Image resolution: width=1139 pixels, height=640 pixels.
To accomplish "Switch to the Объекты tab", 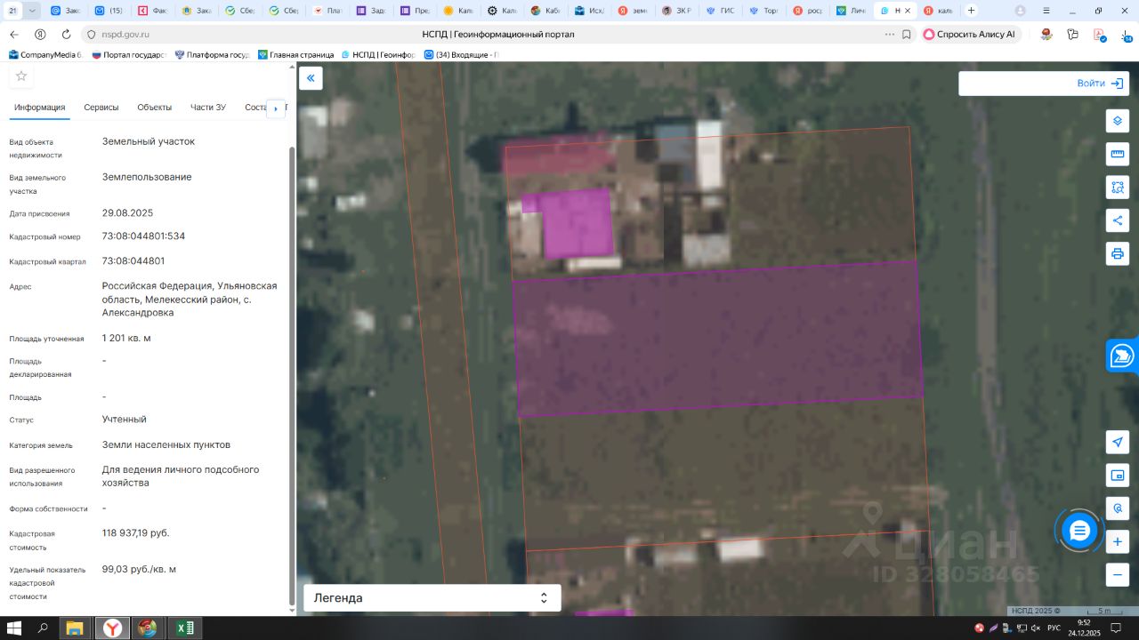I will tap(155, 108).
